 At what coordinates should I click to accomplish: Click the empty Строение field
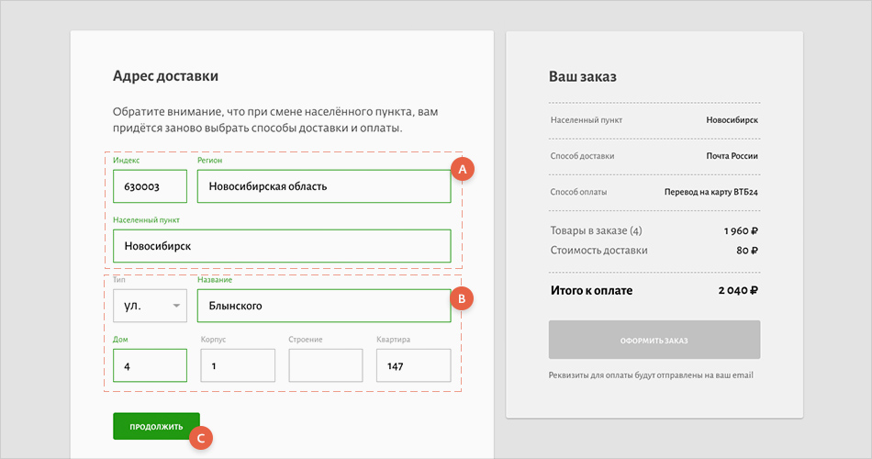(x=325, y=365)
